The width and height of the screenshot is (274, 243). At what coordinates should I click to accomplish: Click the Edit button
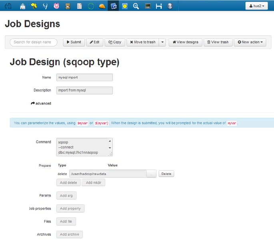tap(95, 42)
